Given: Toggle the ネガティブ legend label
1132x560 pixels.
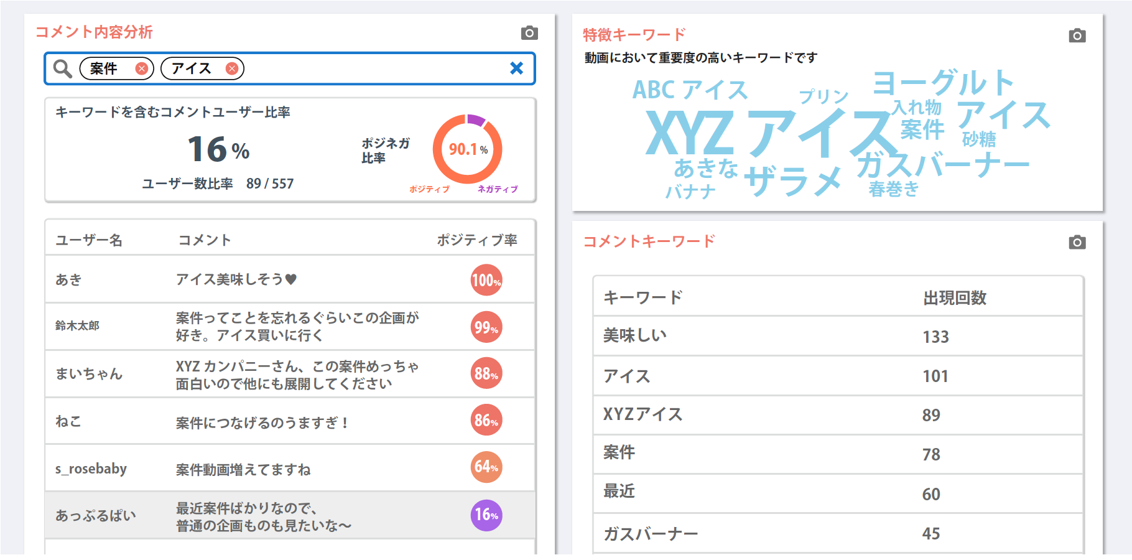Looking at the screenshot, I should coord(498,189).
